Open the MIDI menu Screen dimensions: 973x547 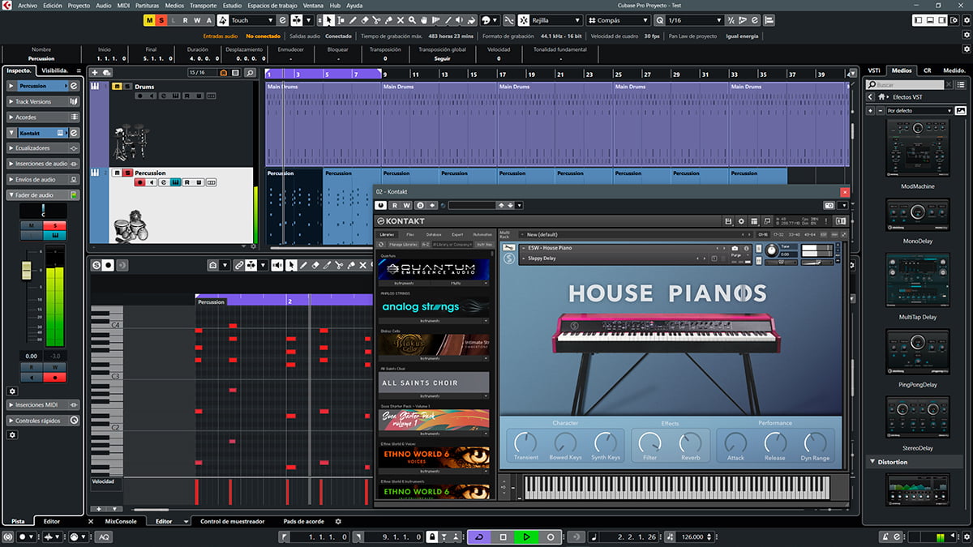[123, 5]
